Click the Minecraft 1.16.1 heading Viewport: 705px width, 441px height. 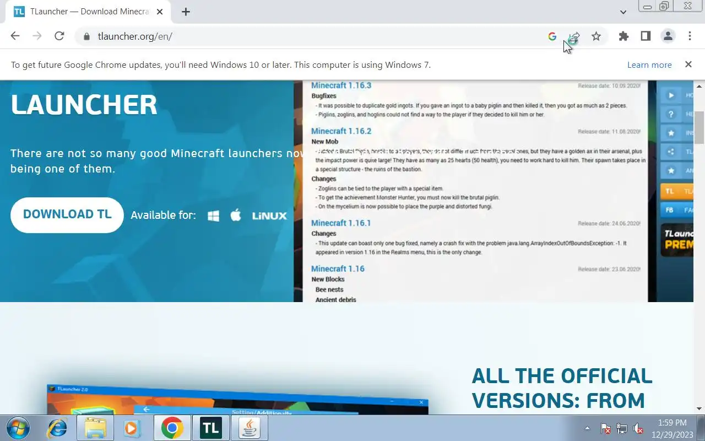pos(341,223)
